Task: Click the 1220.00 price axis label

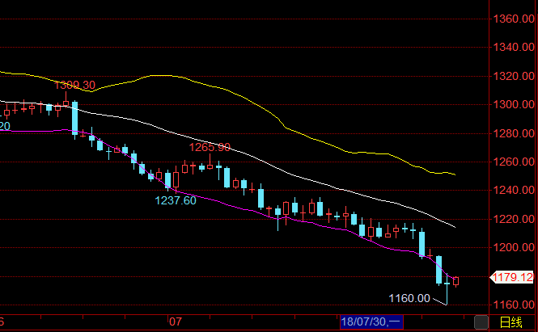Action: coord(513,219)
